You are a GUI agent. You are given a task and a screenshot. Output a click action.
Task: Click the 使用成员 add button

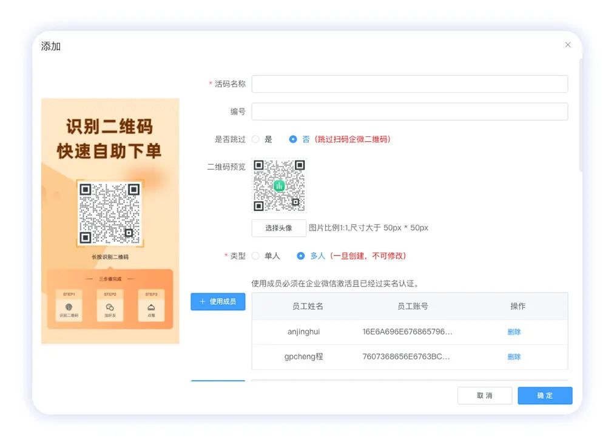pos(218,302)
